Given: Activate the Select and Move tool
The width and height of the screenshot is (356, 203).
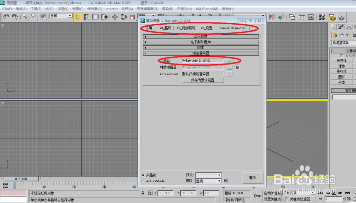Looking at the screenshot, I should (x=115, y=17).
